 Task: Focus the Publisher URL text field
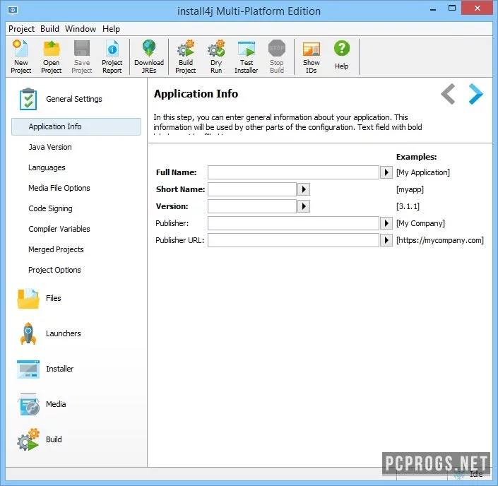[x=293, y=240]
